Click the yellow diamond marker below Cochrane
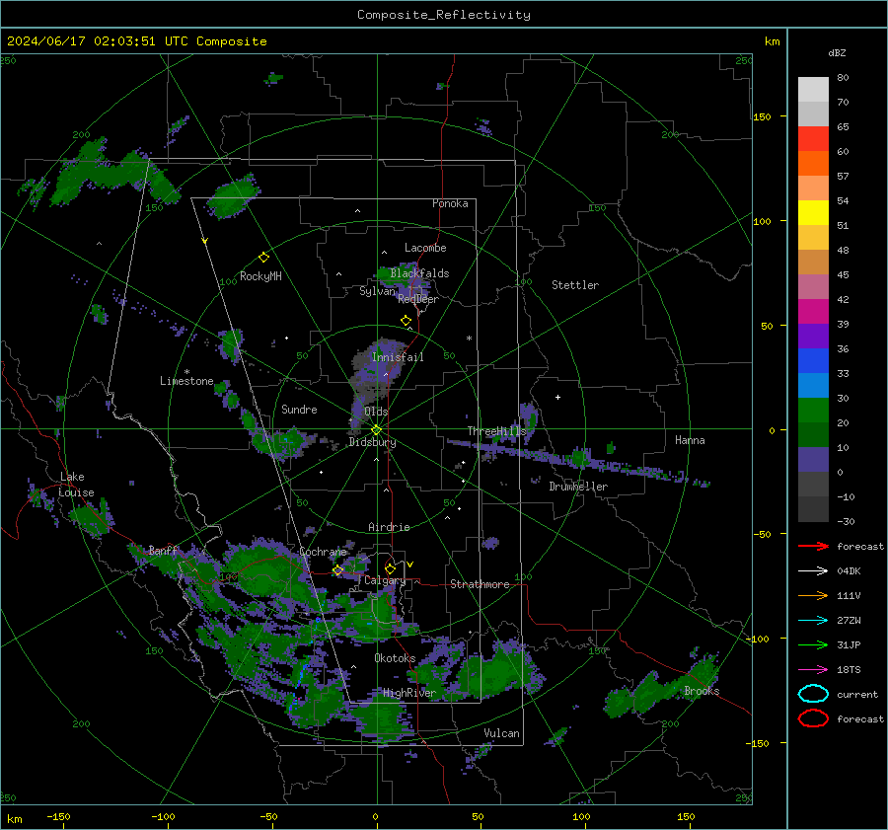This screenshot has height=830, width=888. tap(337, 570)
